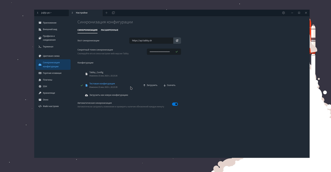The width and height of the screenshot is (331, 172).
Task: Click the key icon beside Хранилище
Action: [40, 93]
